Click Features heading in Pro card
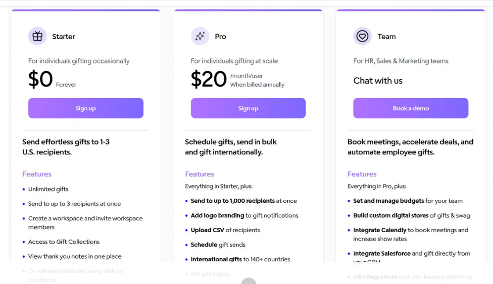 coord(199,174)
